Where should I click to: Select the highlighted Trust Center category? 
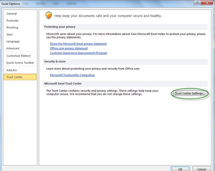pos(20,77)
